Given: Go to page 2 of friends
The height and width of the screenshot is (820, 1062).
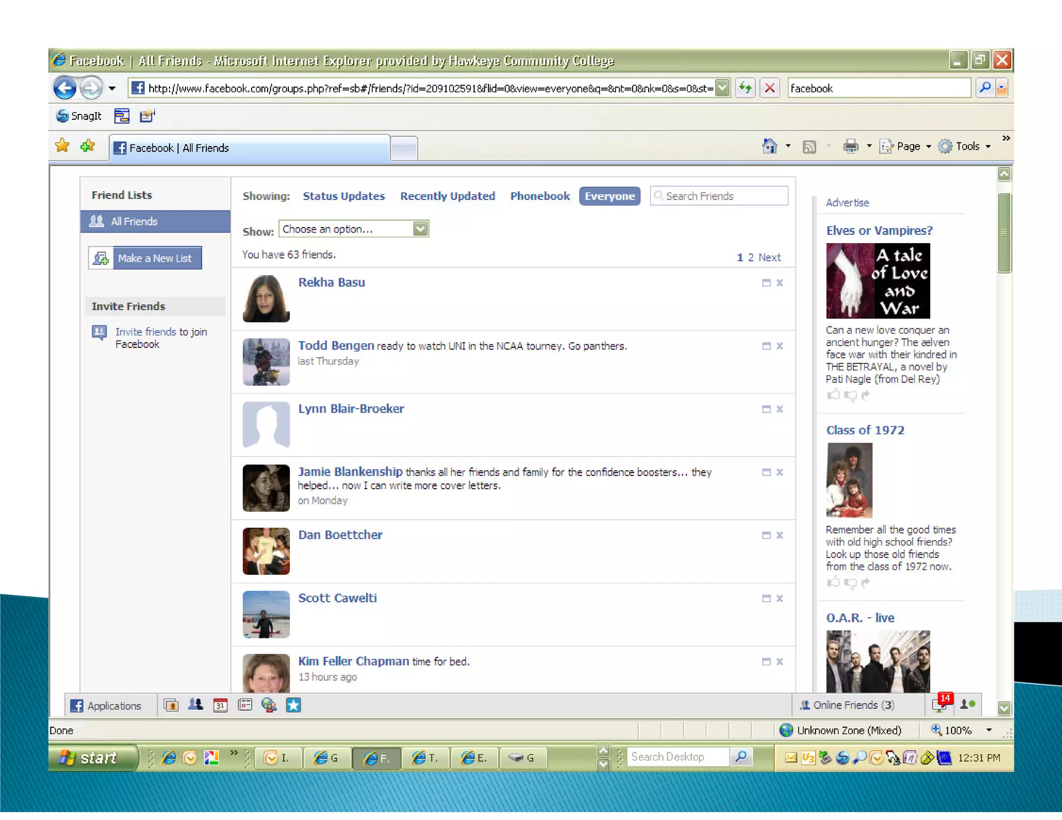Looking at the screenshot, I should pos(751,258).
